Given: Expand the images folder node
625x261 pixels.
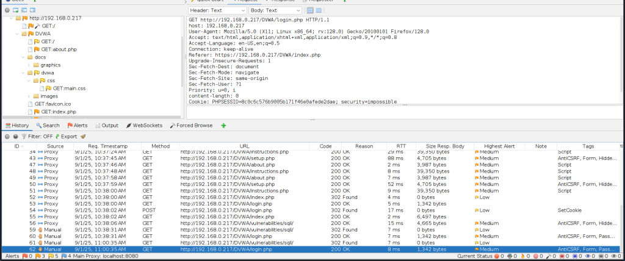Looking at the screenshot, I should 29,96.
